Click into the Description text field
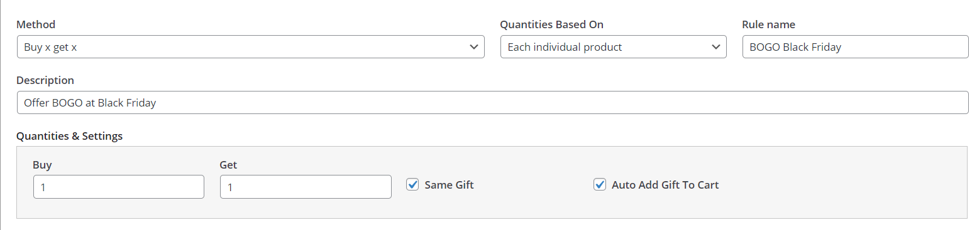 (492, 103)
